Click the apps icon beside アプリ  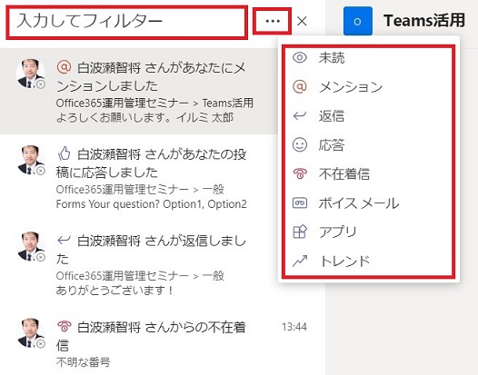pyautogui.click(x=300, y=232)
